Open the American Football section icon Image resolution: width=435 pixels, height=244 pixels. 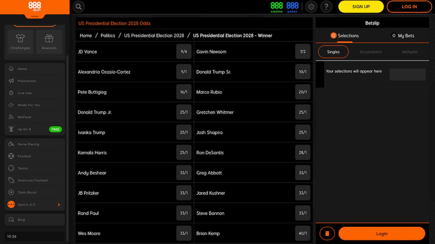(x=11, y=180)
